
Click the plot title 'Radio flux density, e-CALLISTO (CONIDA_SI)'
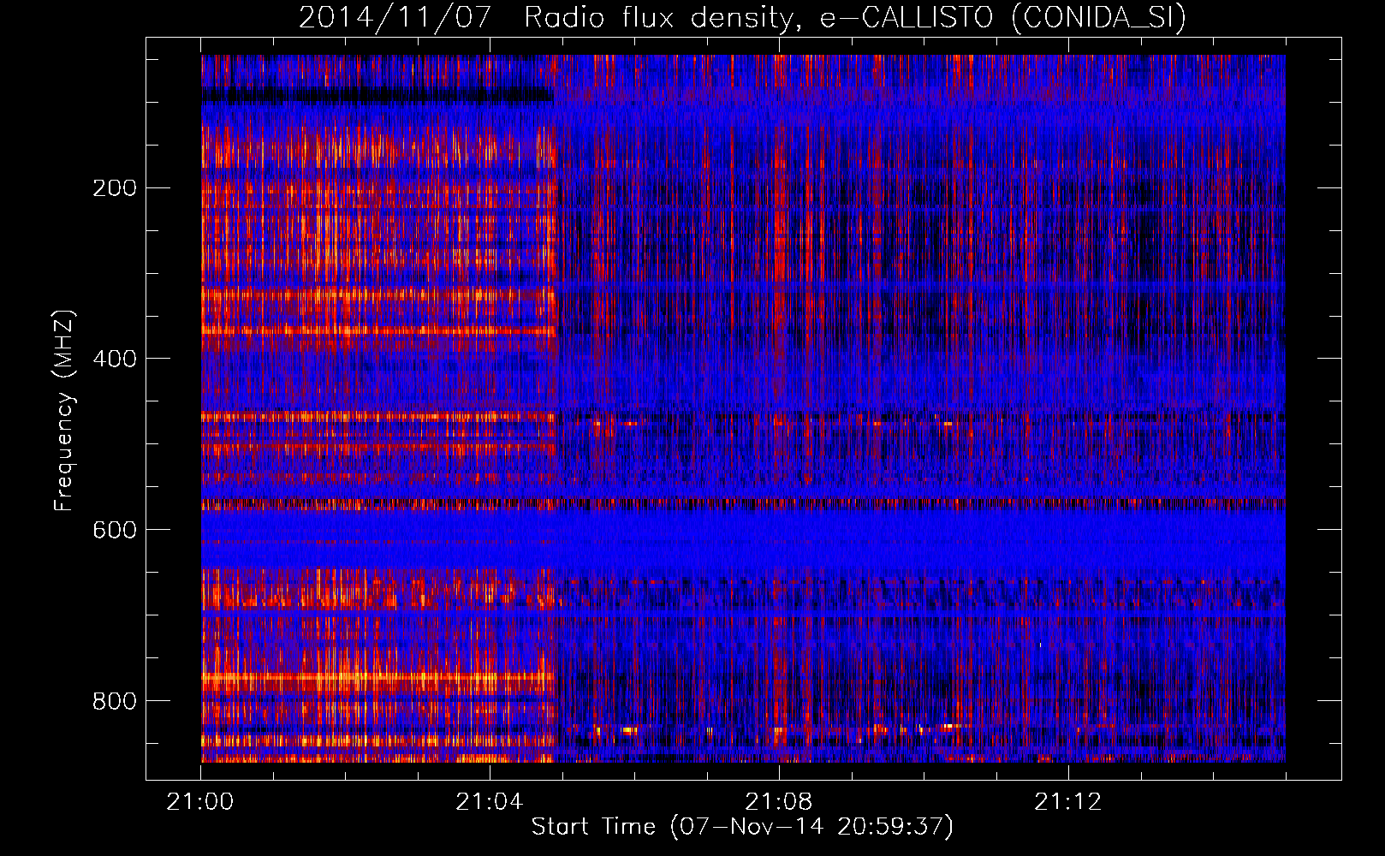pos(854,17)
